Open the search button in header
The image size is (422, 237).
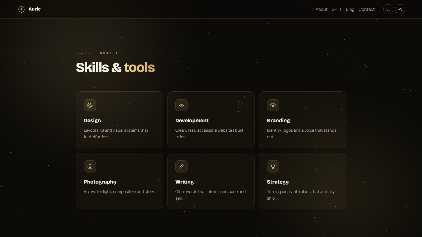tap(388, 9)
